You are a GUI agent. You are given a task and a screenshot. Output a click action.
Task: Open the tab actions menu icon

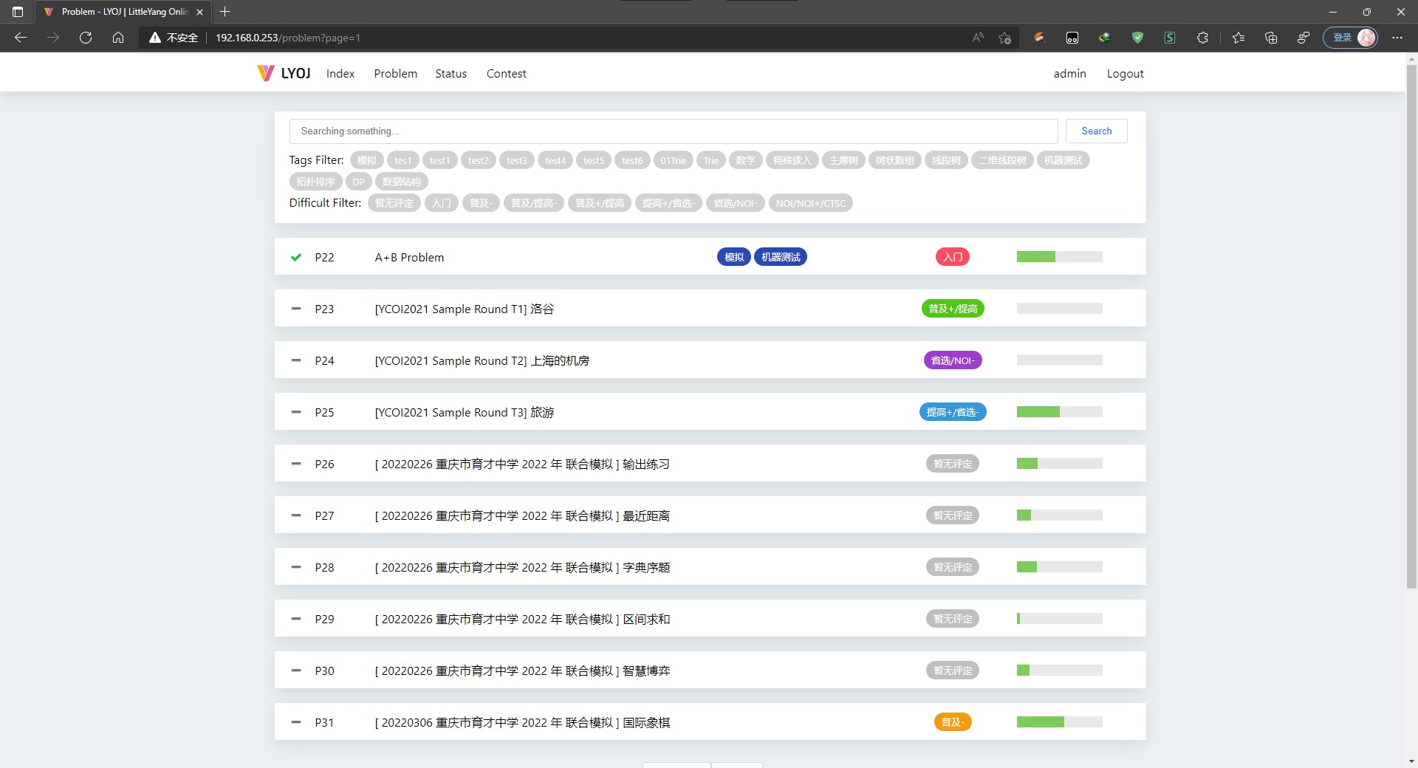pos(17,12)
